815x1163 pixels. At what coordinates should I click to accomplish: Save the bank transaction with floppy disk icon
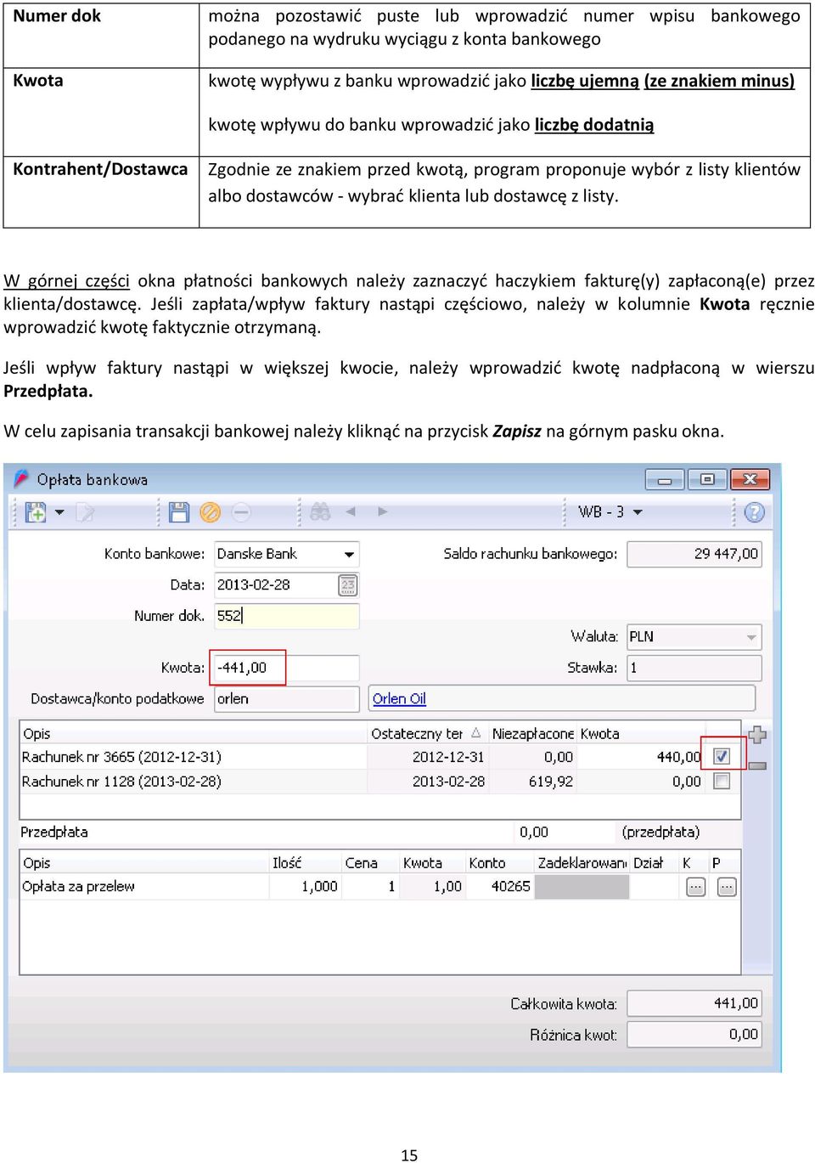[x=178, y=512]
